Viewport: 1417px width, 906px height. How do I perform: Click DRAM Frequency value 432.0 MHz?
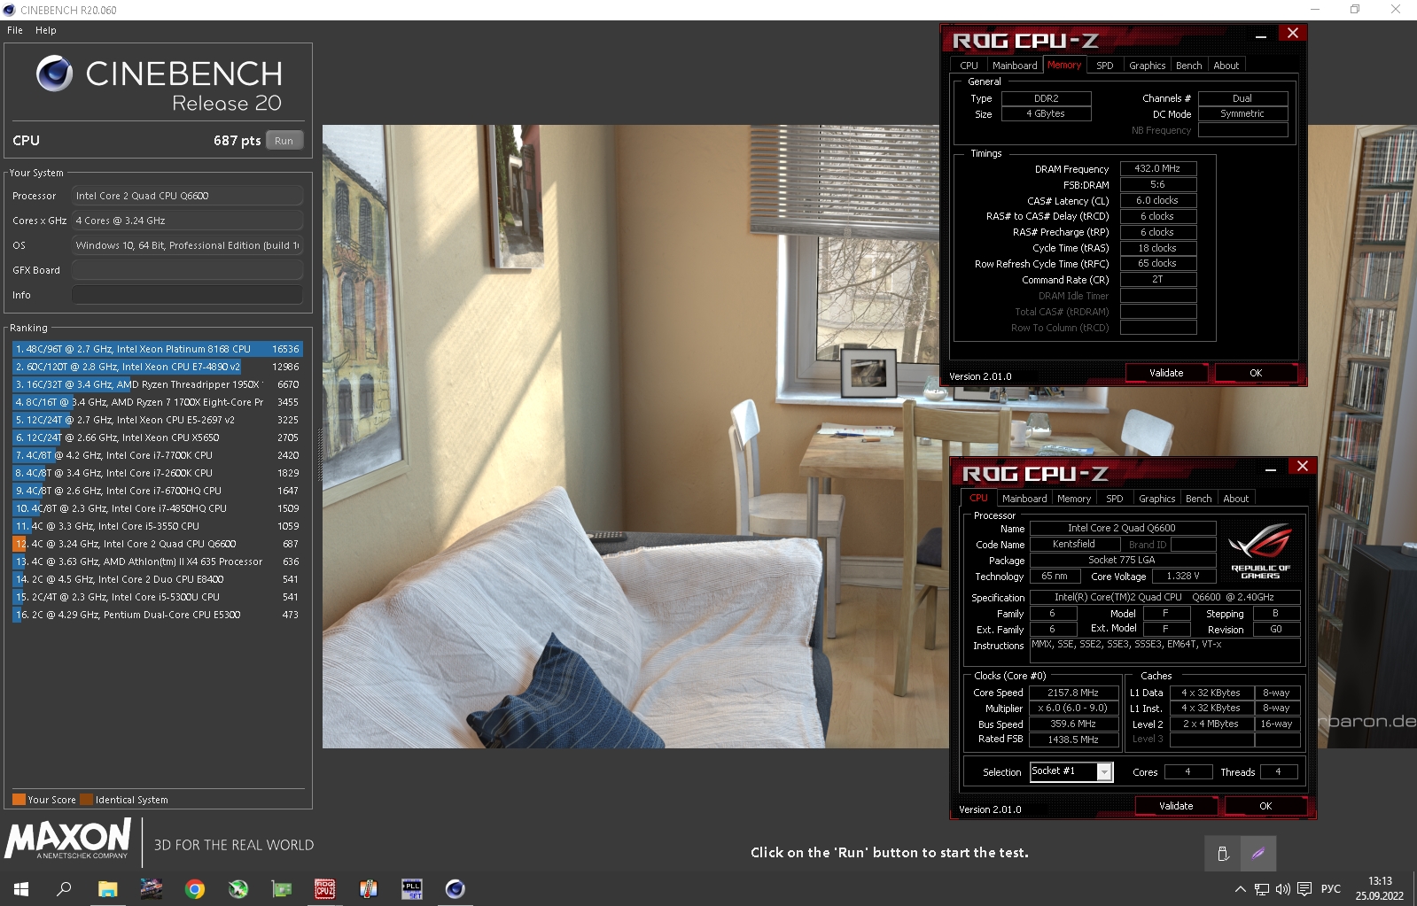tap(1157, 168)
